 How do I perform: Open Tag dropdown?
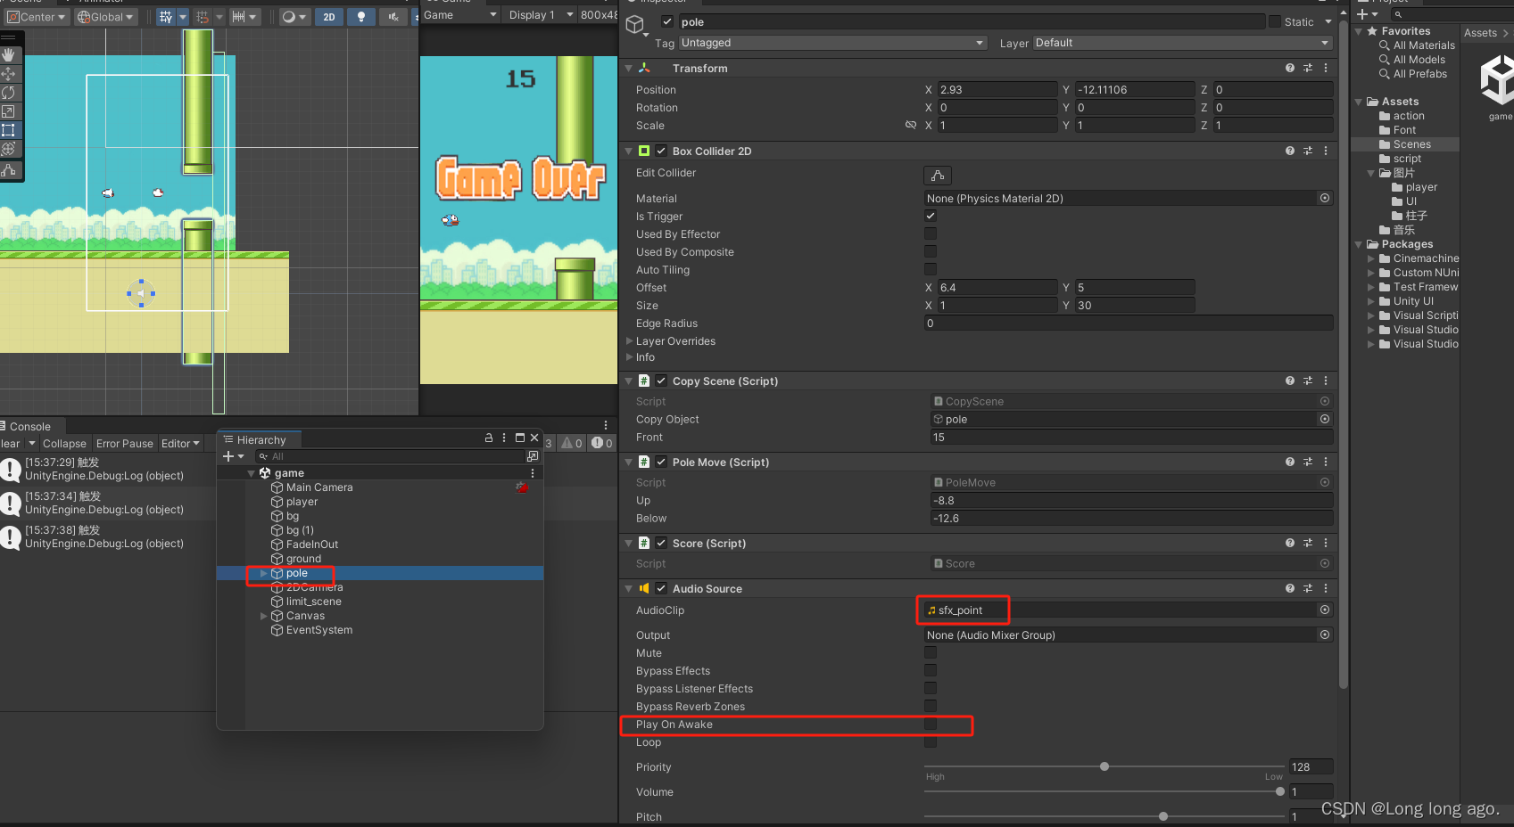[x=833, y=43]
